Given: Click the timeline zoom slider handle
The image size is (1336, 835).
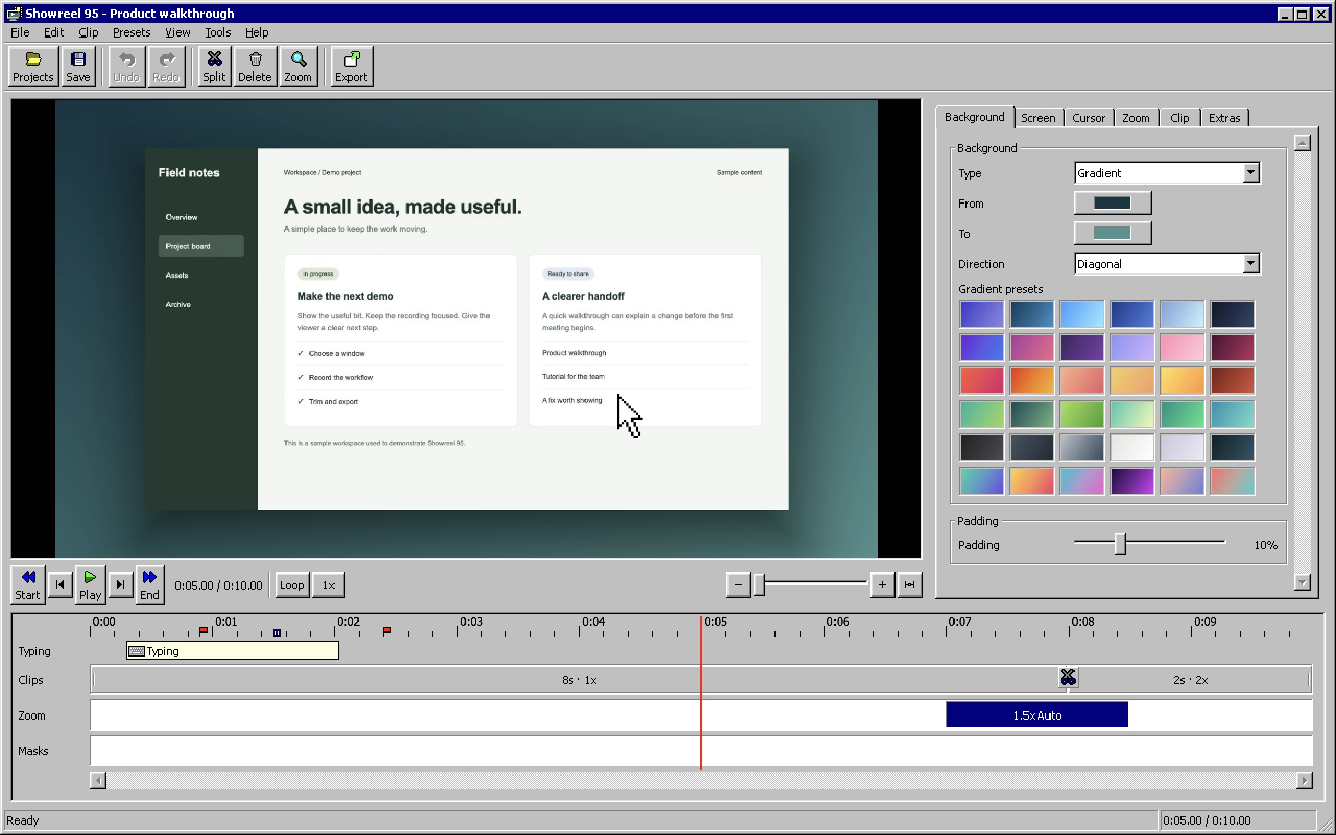Looking at the screenshot, I should [x=759, y=585].
